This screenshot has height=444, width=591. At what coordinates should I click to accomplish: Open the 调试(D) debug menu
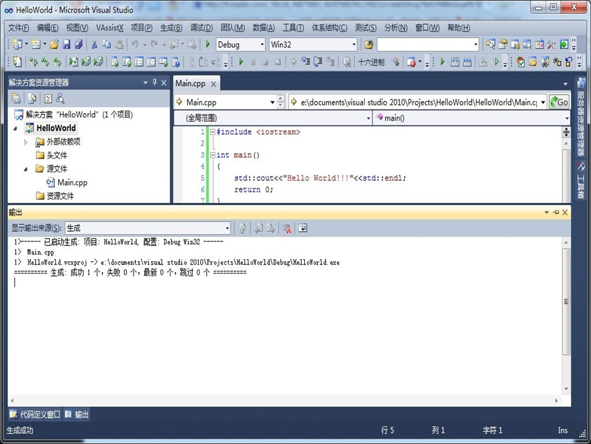click(201, 28)
